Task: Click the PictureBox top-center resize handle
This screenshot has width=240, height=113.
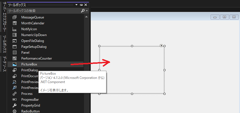Action: pyautogui.click(x=132, y=46)
